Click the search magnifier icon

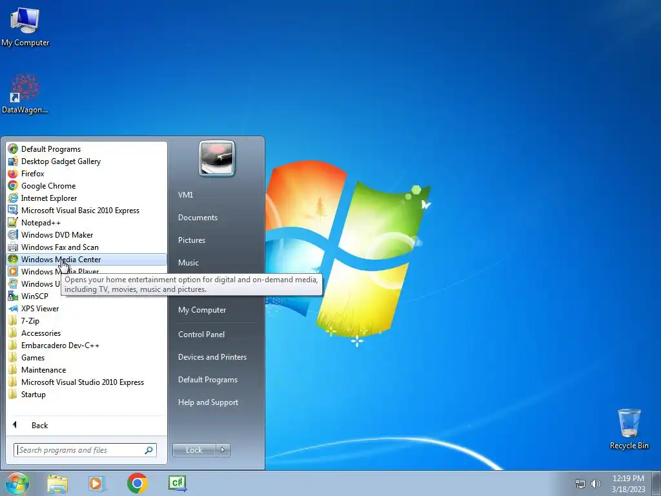(x=149, y=450)
